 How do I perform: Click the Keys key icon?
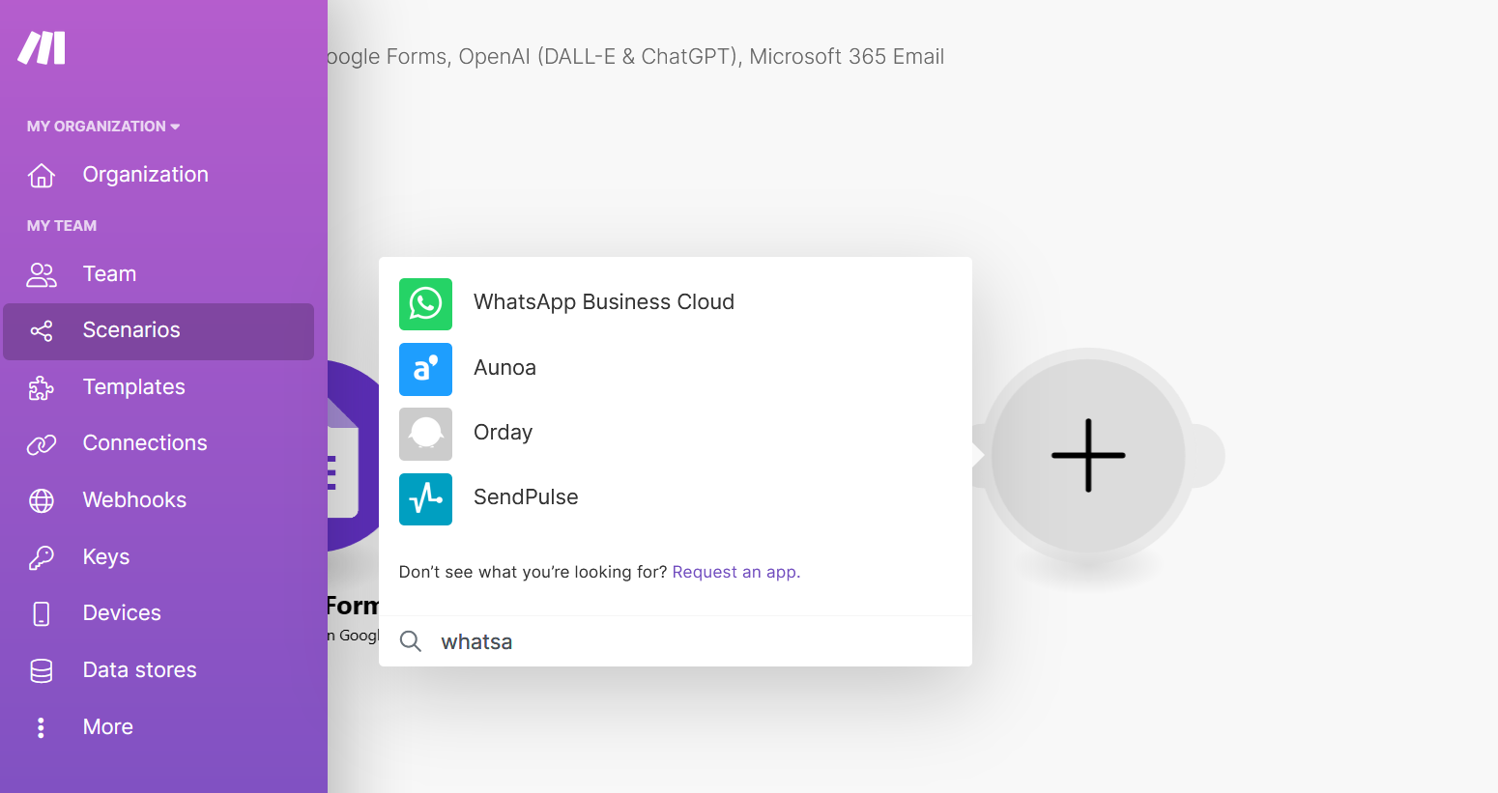[42, 557]
